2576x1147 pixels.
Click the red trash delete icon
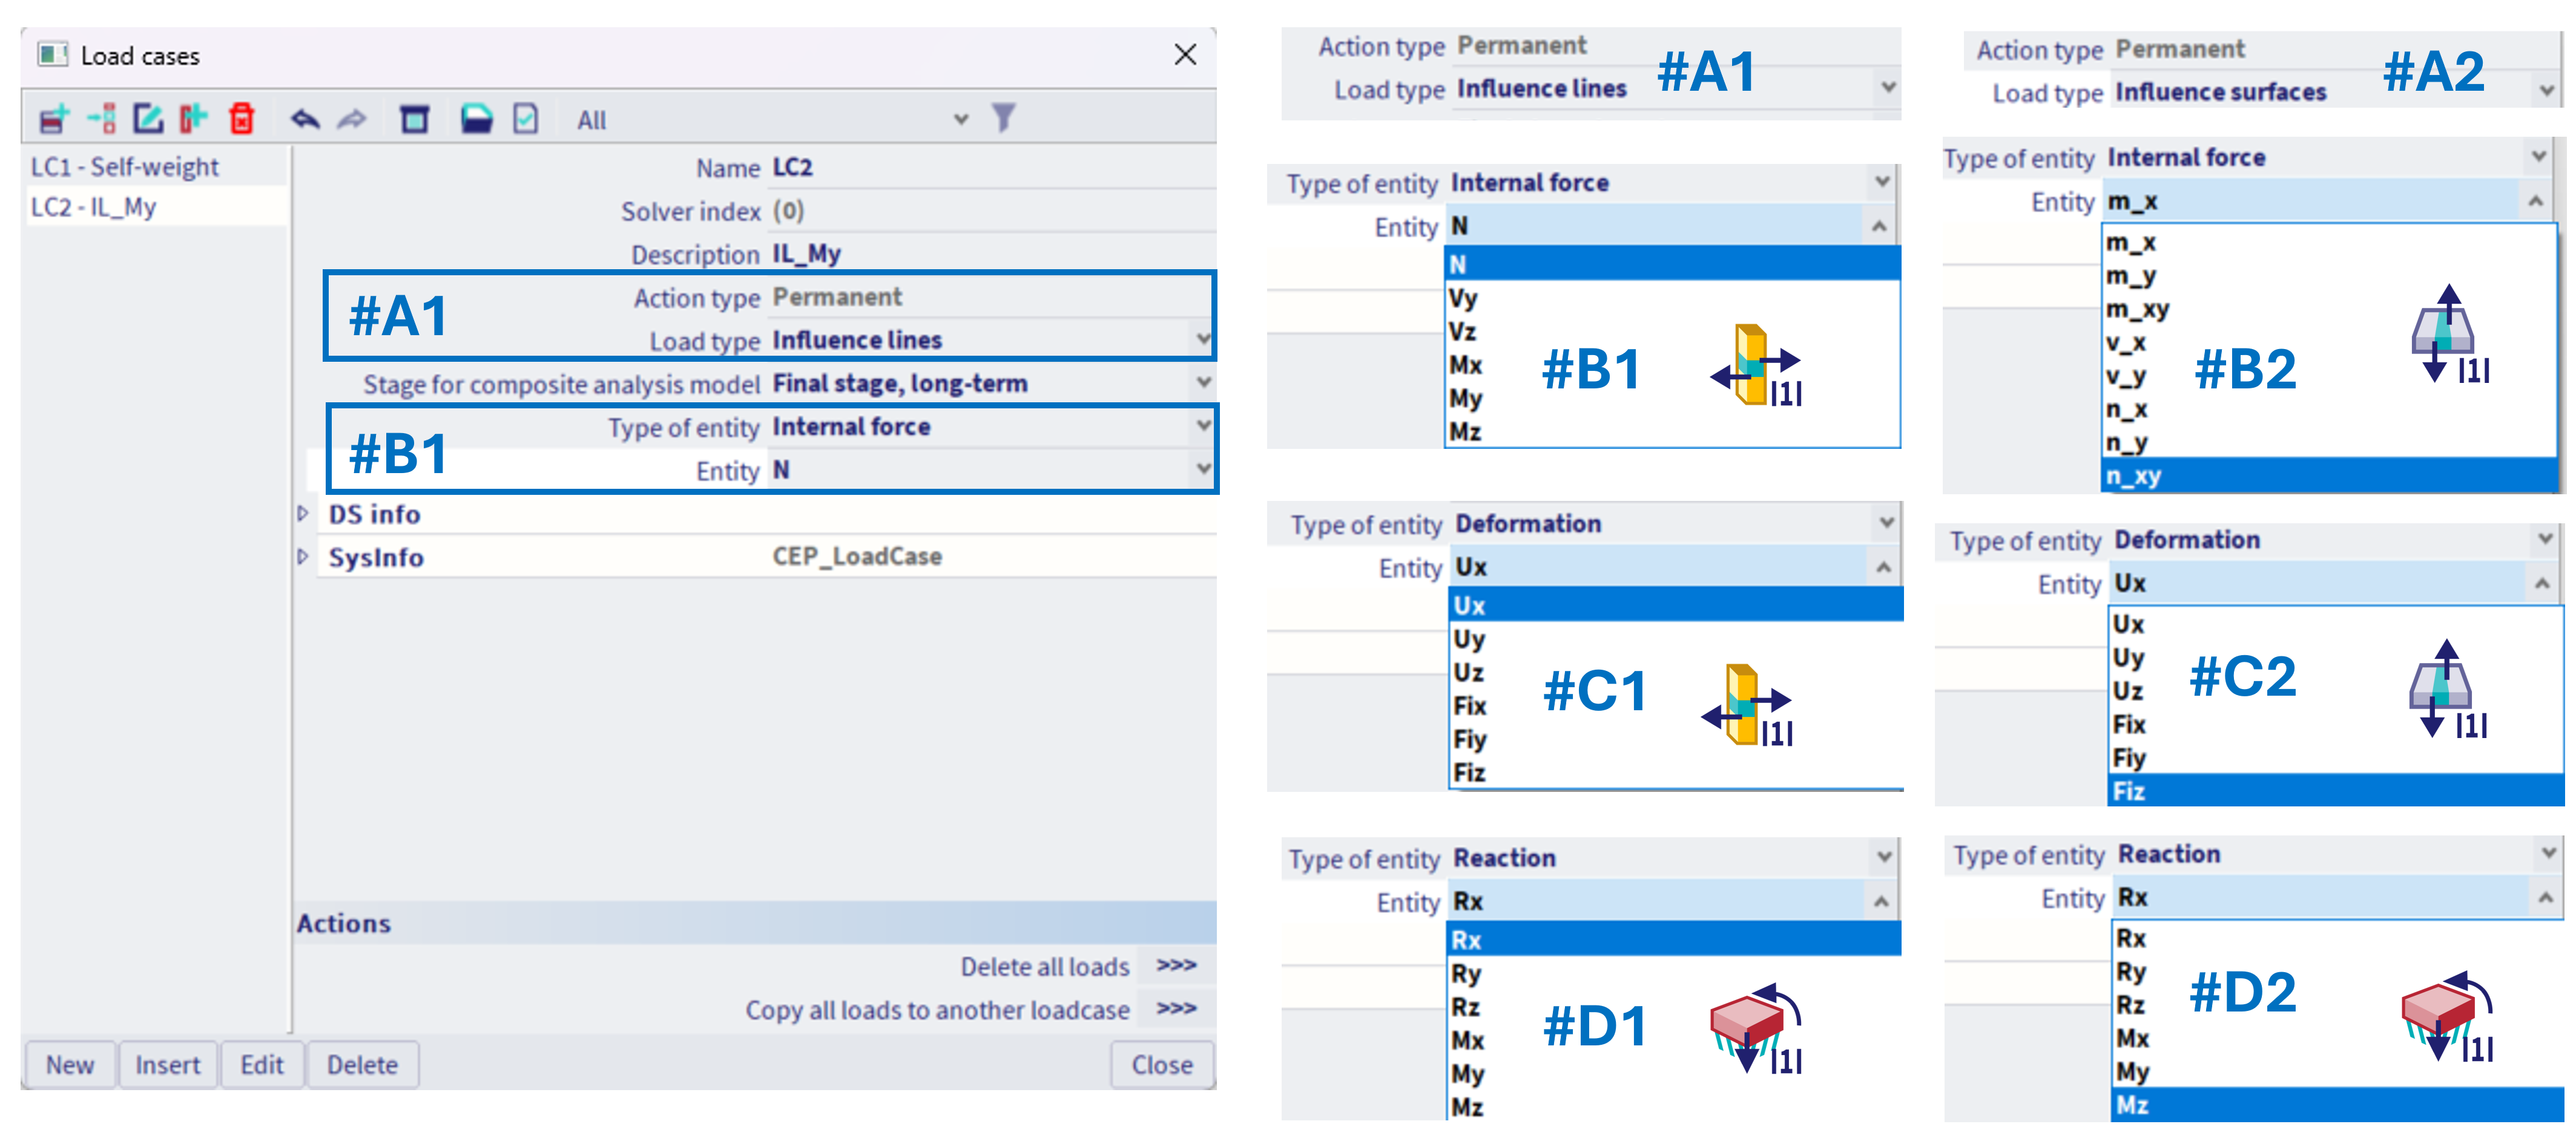tap(242, 119)
